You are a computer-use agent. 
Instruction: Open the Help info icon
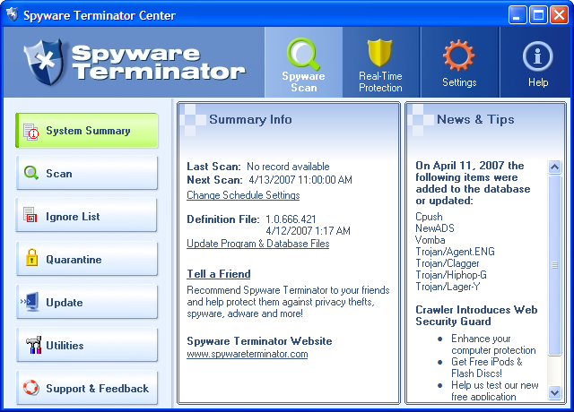[x=537, y=56]
